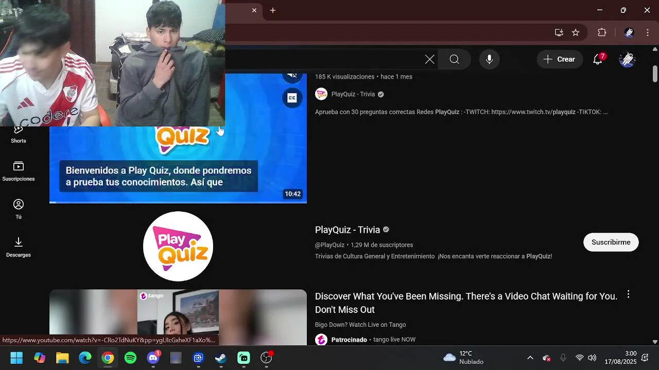Screen dimensions: 659x370
Task: Open Chrome extensions puzzle icon
Action: 602,32
